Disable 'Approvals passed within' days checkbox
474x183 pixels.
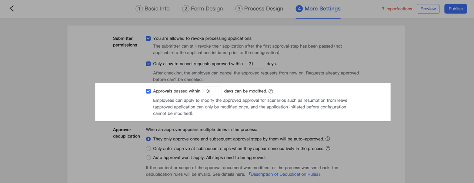[148, 91]
